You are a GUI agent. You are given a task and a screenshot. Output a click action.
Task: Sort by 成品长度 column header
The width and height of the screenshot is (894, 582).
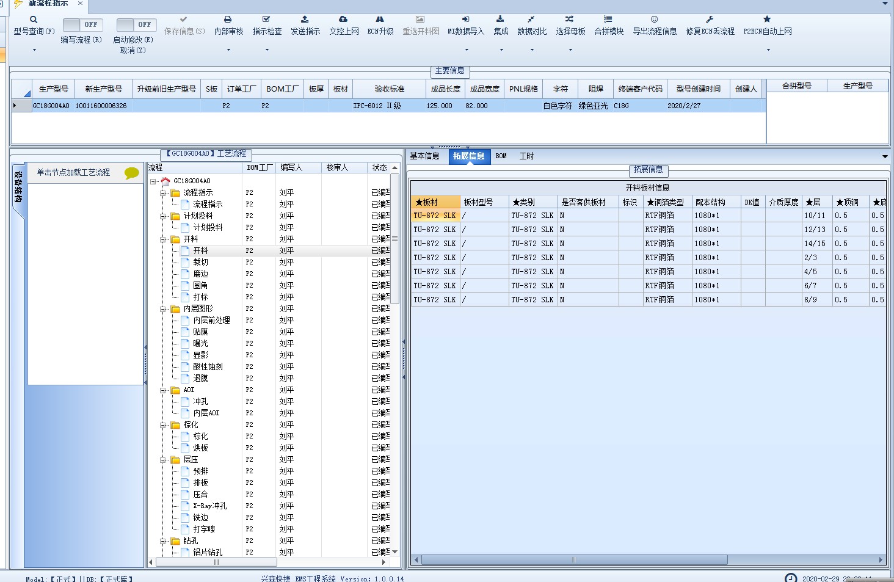click(x=445, y=89)
